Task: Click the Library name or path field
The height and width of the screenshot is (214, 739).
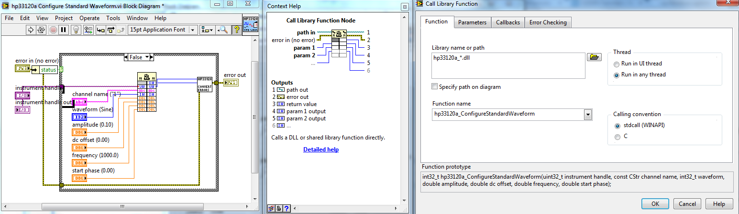Action: (x=508, y=65)
